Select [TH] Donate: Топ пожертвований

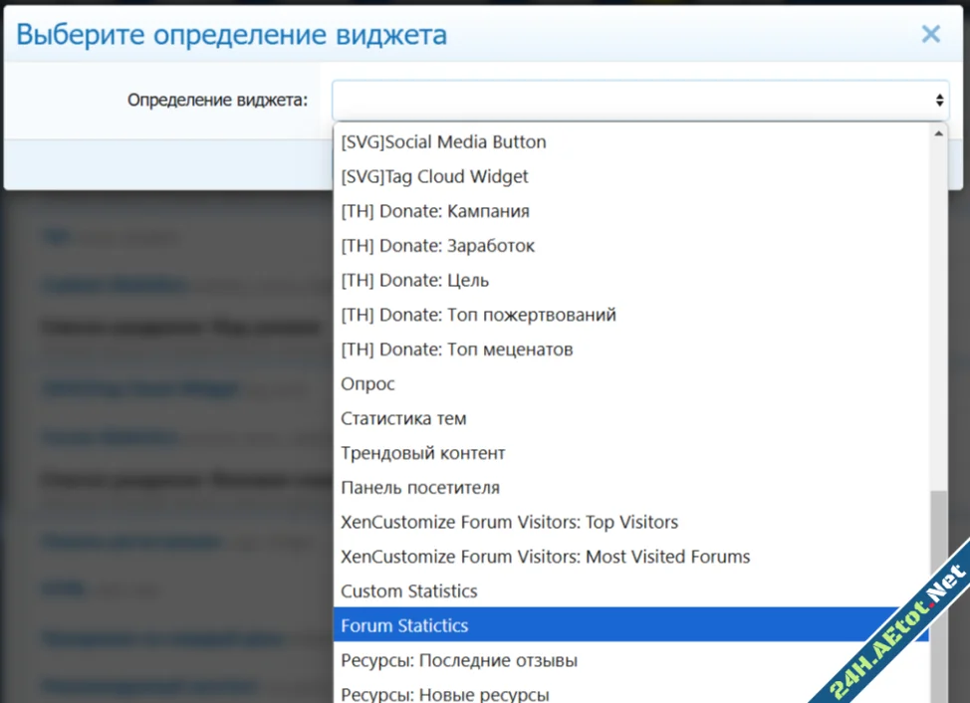[478, 315]
